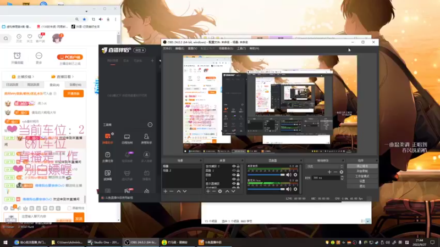Open OBS 设置 from controls dock

point(362,181)
